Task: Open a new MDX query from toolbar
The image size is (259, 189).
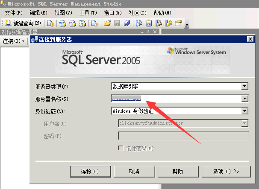Action: coord(62,23)
